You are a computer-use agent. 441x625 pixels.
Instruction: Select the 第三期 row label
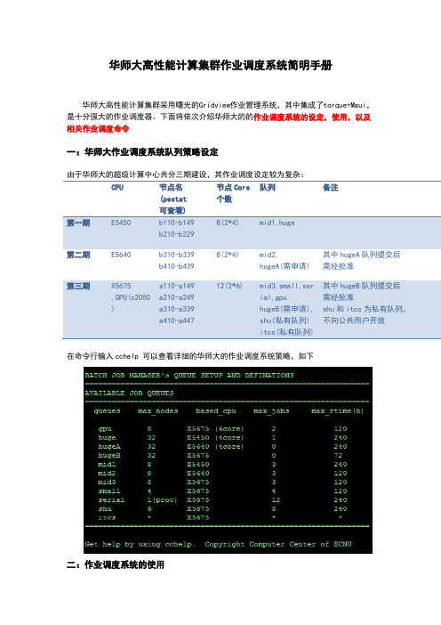click(78, 286)
